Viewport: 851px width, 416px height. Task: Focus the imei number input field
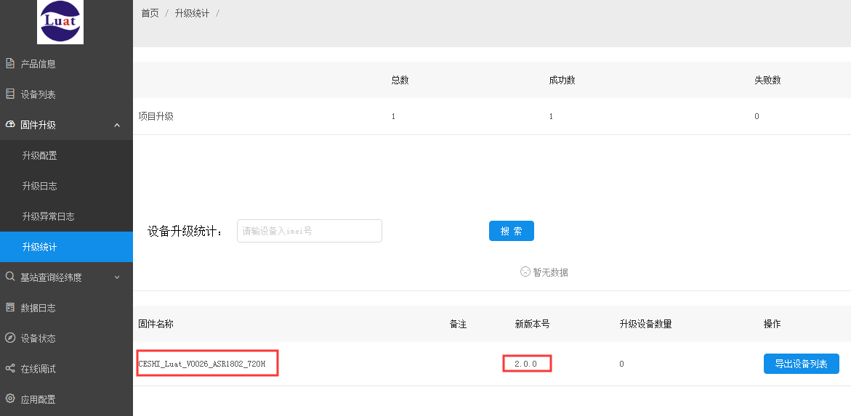point(310,231)
